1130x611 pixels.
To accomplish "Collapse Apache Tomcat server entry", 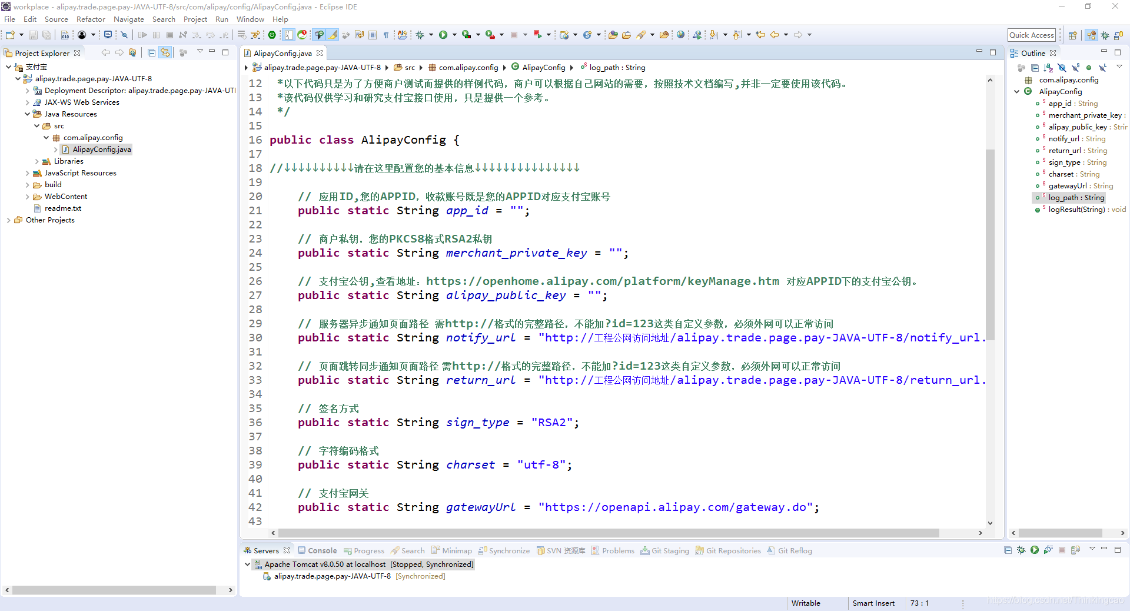I will (x=247, y=564).
